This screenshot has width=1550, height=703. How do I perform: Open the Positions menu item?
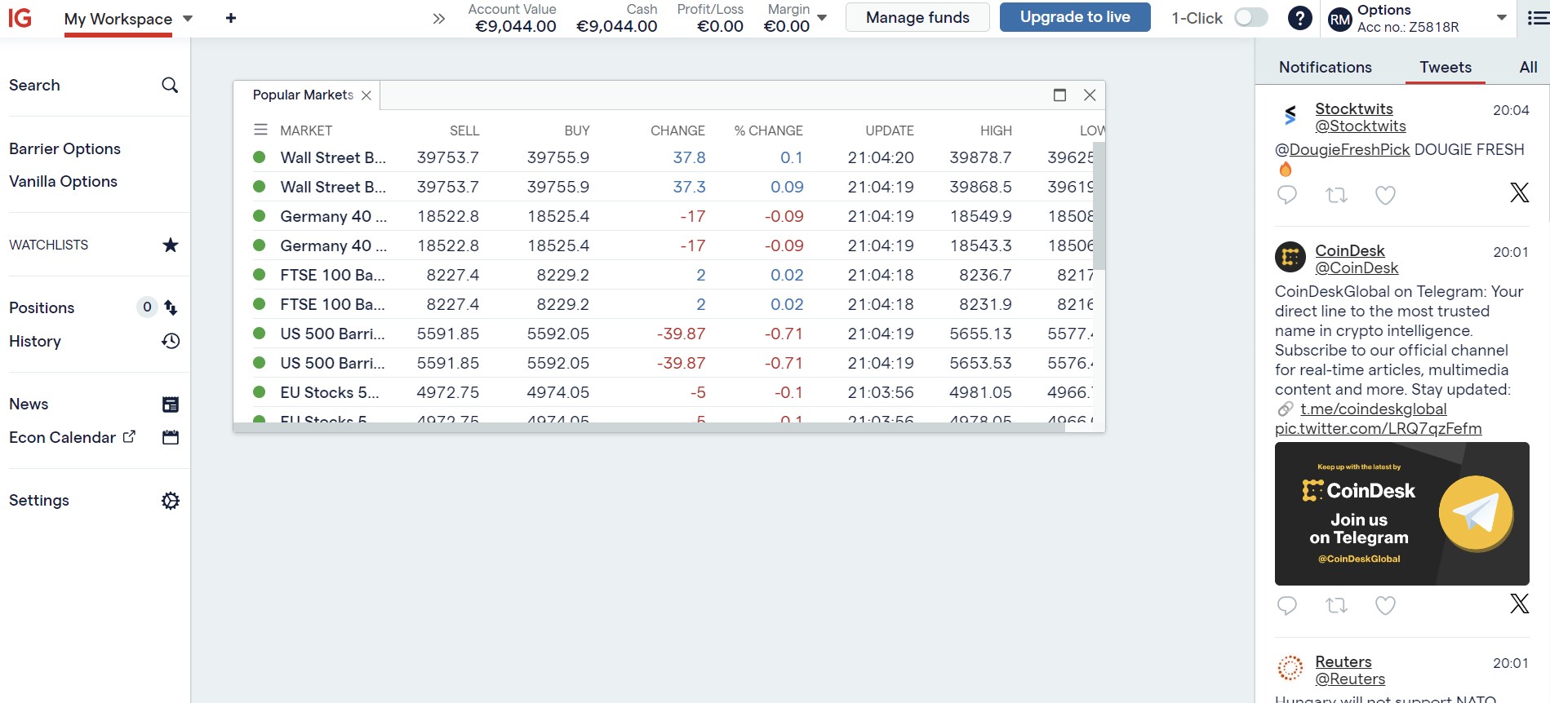click(x=42, y=307)
